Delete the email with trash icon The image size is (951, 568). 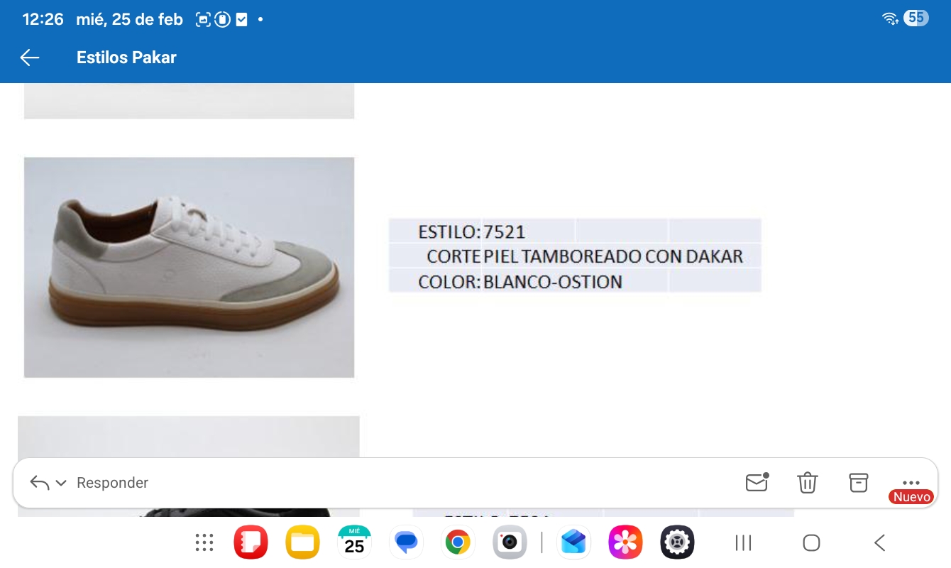[808, 482]
